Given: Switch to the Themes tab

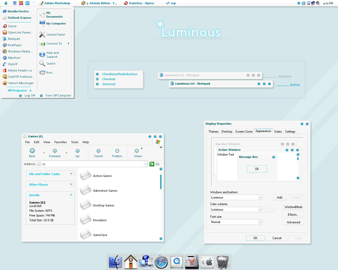Looking at the screenshot, I should 213,132.
